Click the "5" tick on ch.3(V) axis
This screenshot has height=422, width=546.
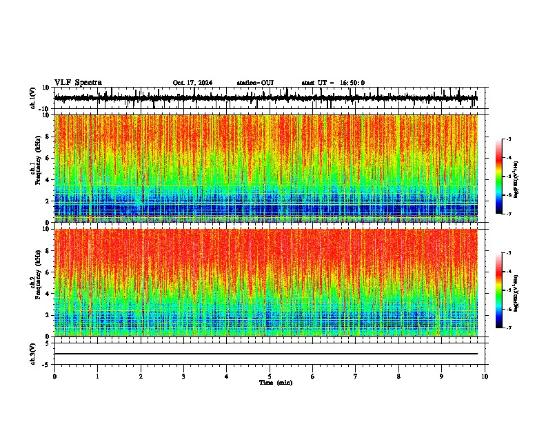click(x=48, y=343)
